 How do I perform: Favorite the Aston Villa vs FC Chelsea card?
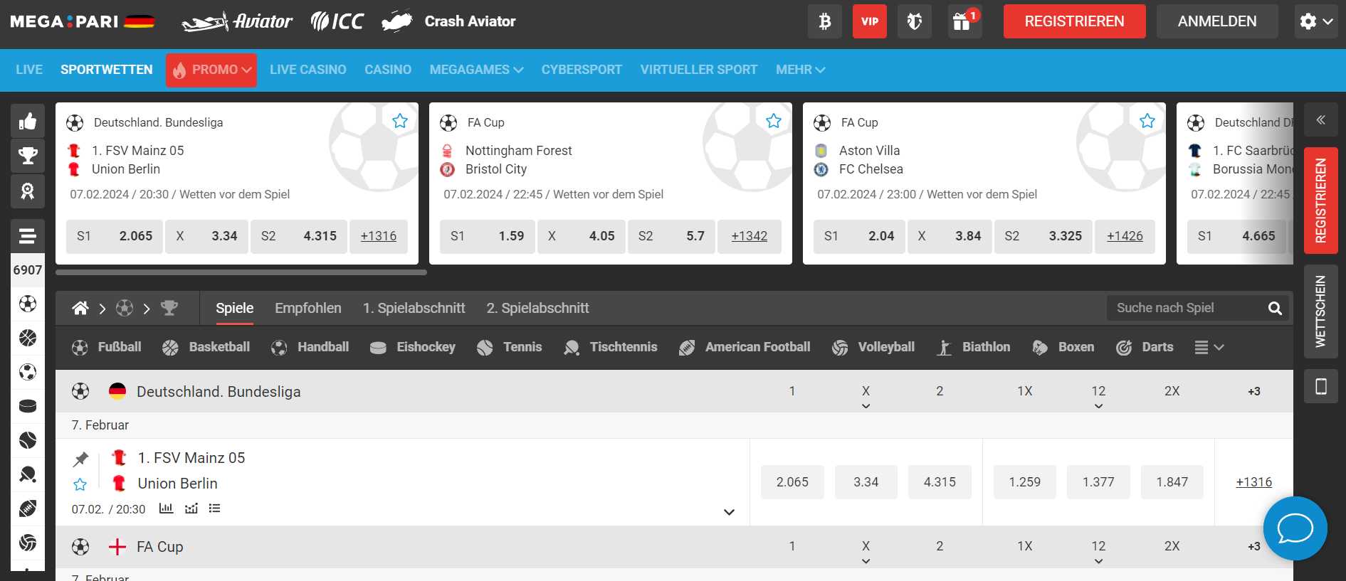click(x=1147, y=121)
